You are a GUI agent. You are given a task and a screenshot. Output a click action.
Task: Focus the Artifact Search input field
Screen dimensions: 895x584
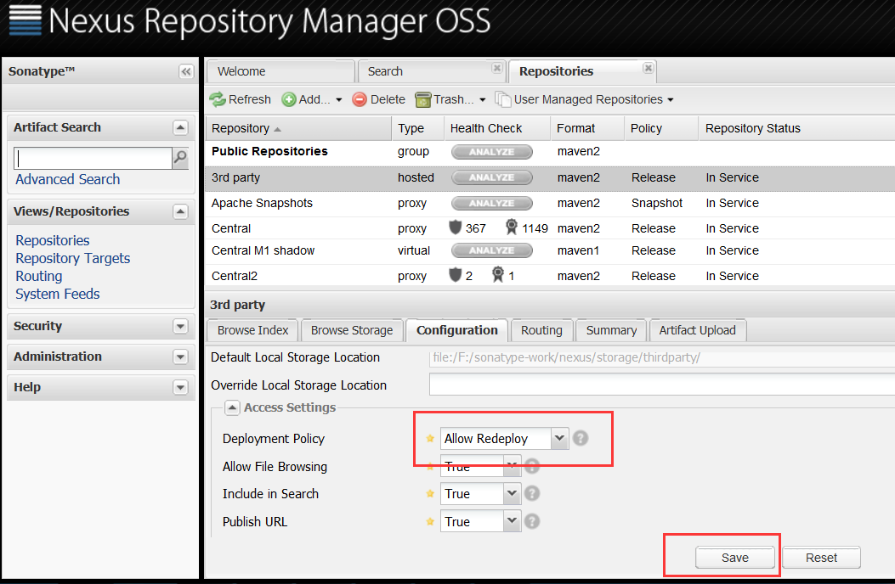point(93,158)
